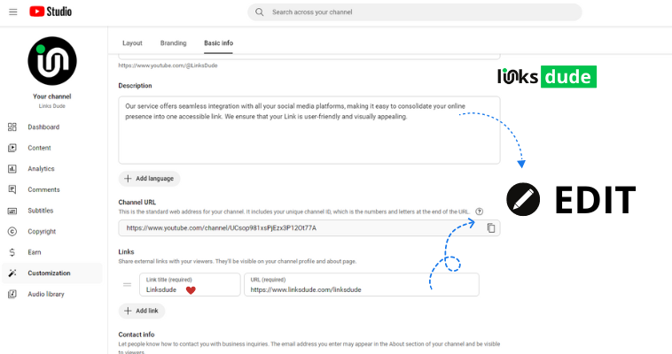Click the plus icon on Add link
The height and width of the screenshot is (354, 672).
coord(128,311)
